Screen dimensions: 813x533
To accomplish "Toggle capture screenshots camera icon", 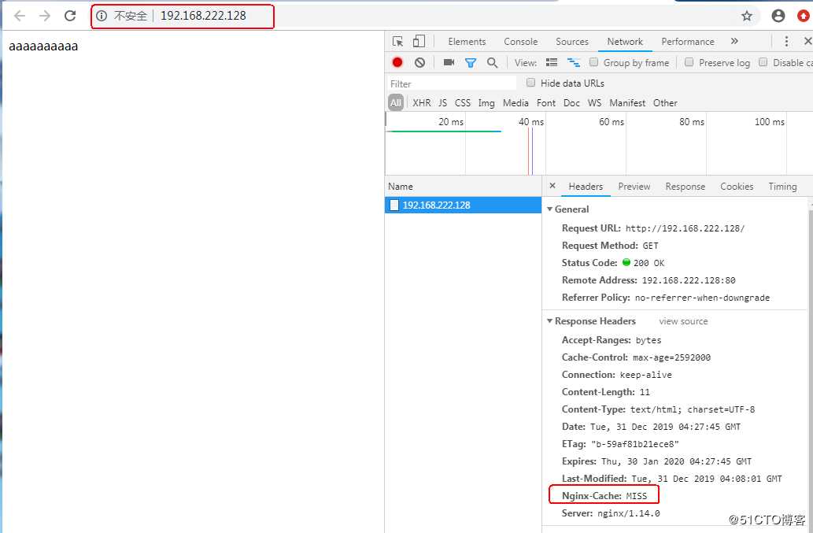I will (449, 63).
